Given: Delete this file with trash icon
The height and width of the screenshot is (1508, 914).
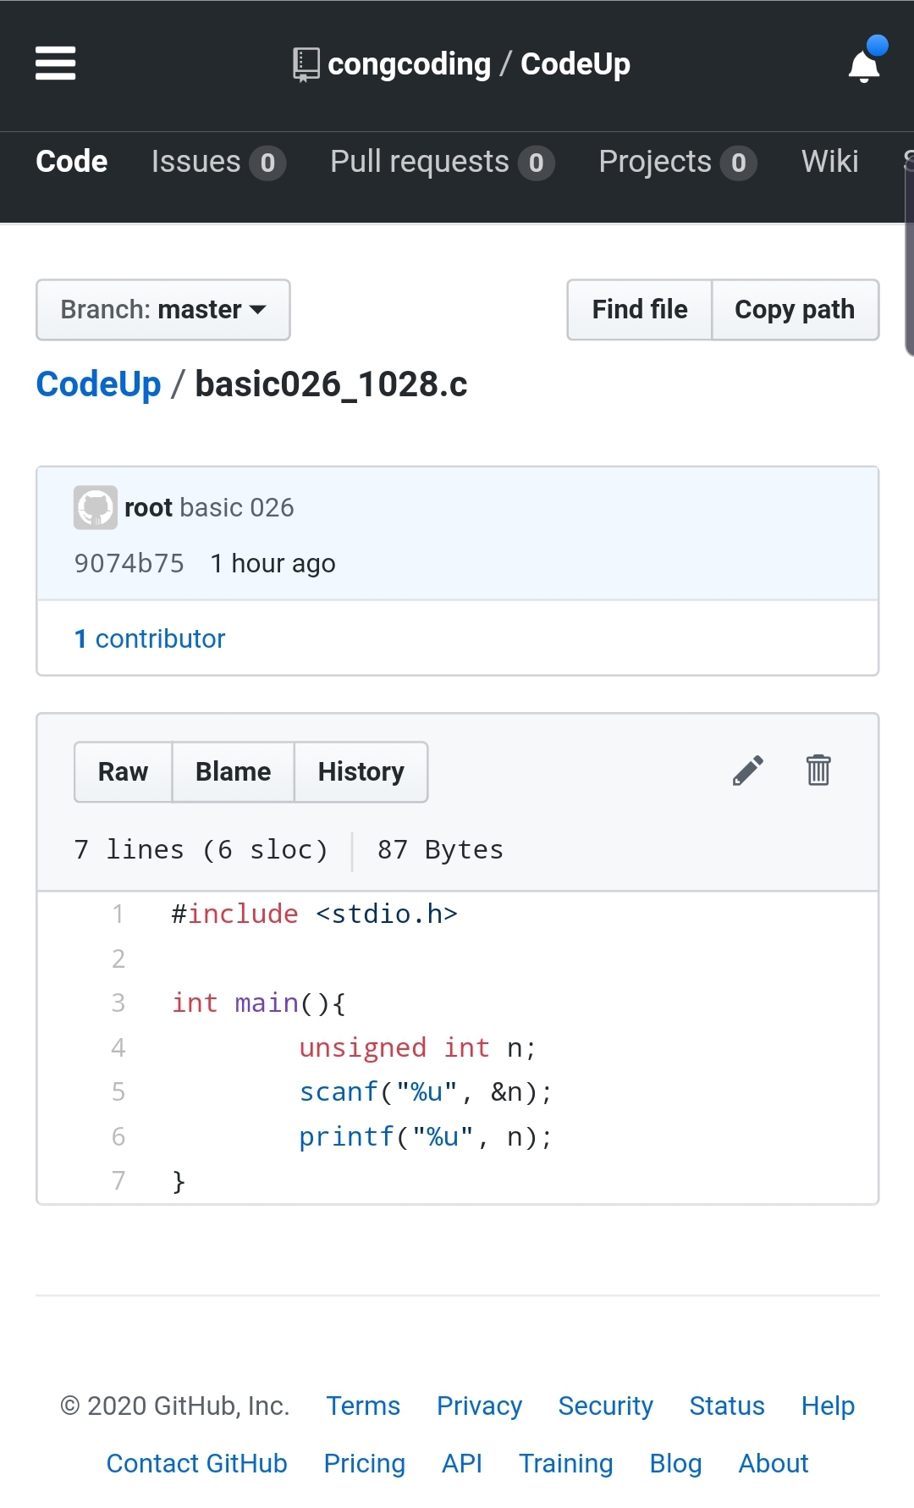Looking at the screenshot, I should (x=818, y=771).
